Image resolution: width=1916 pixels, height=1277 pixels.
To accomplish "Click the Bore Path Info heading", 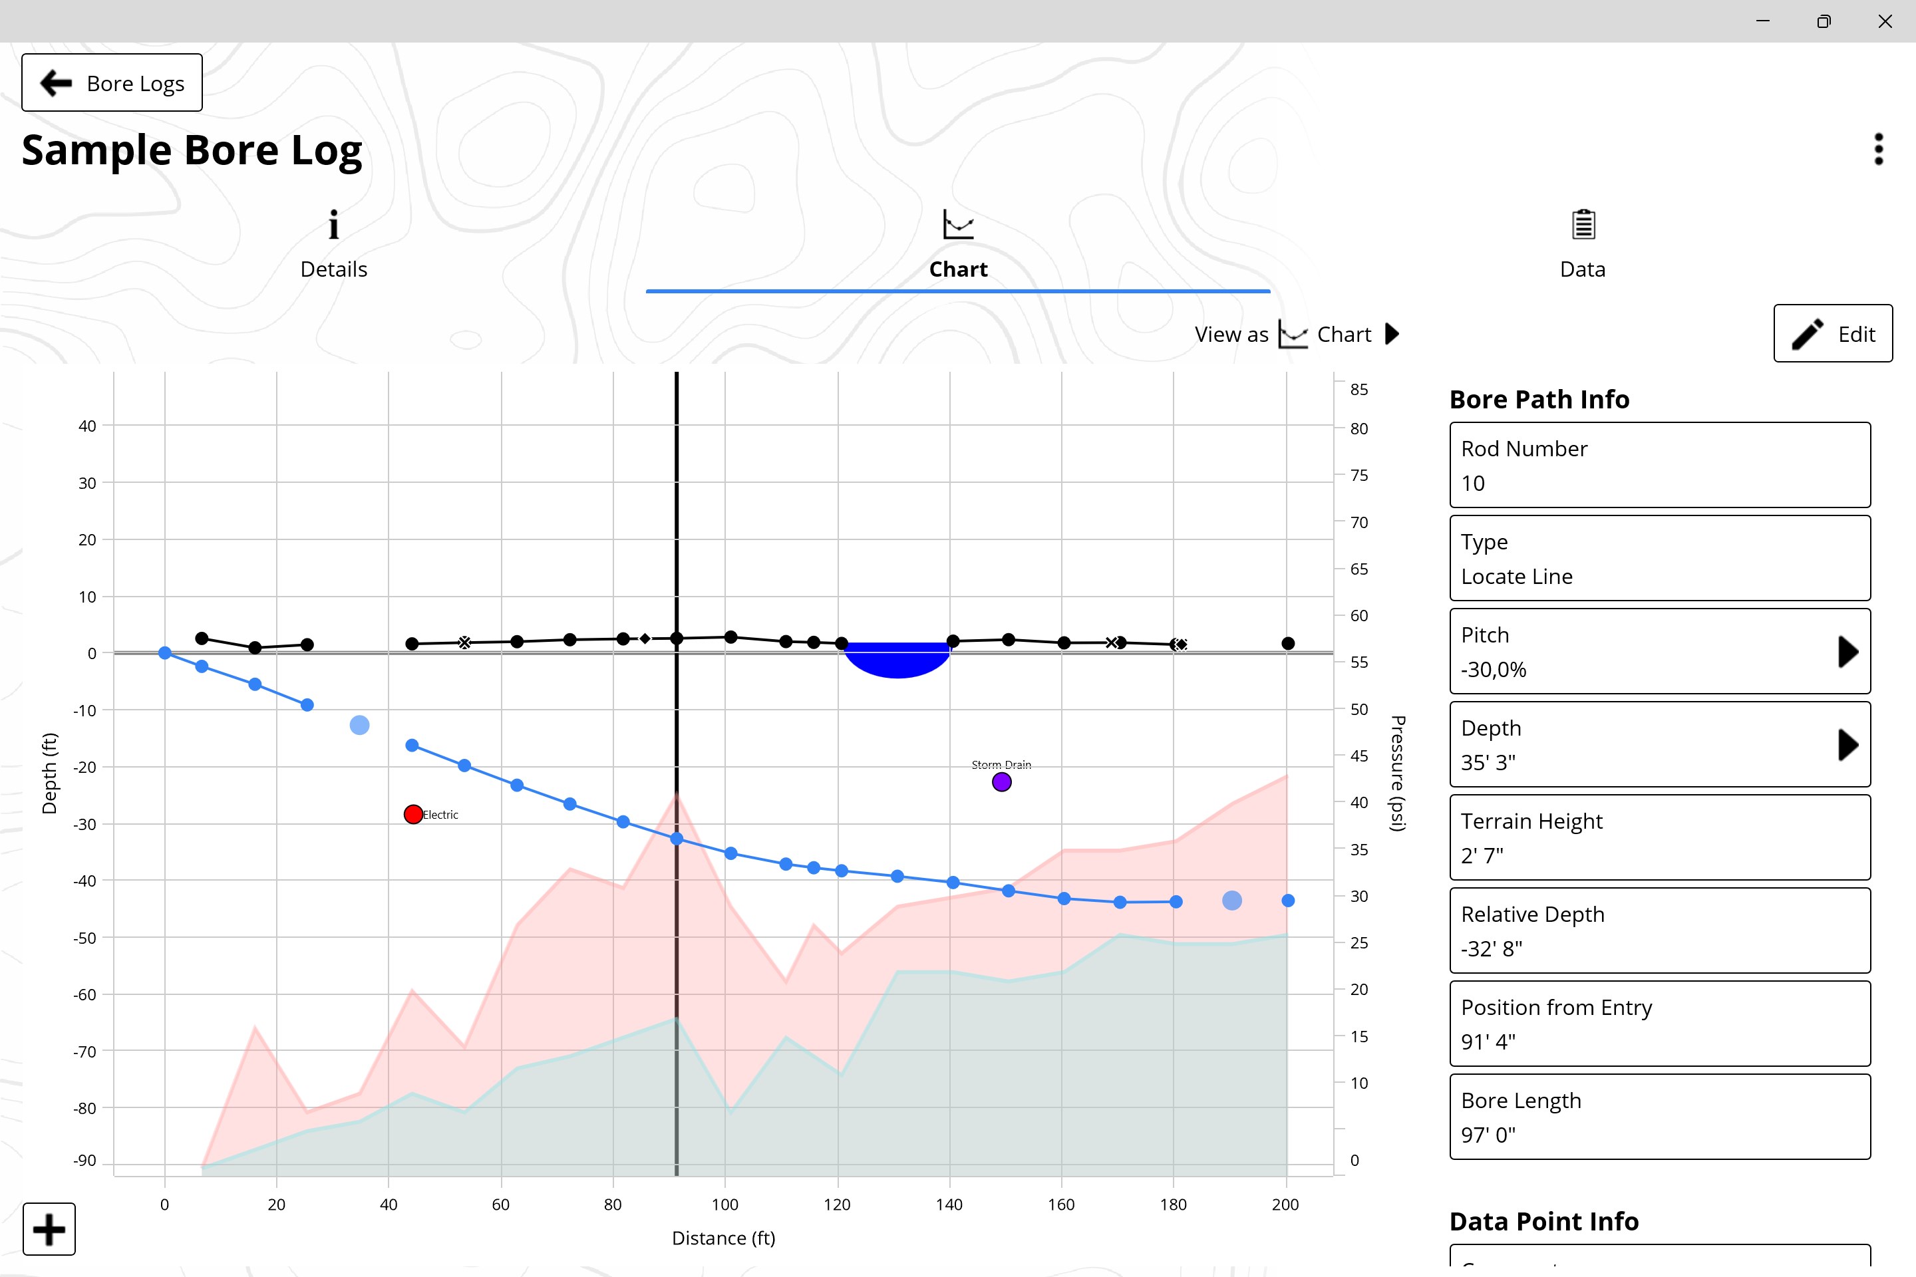I will [1539, 399].
